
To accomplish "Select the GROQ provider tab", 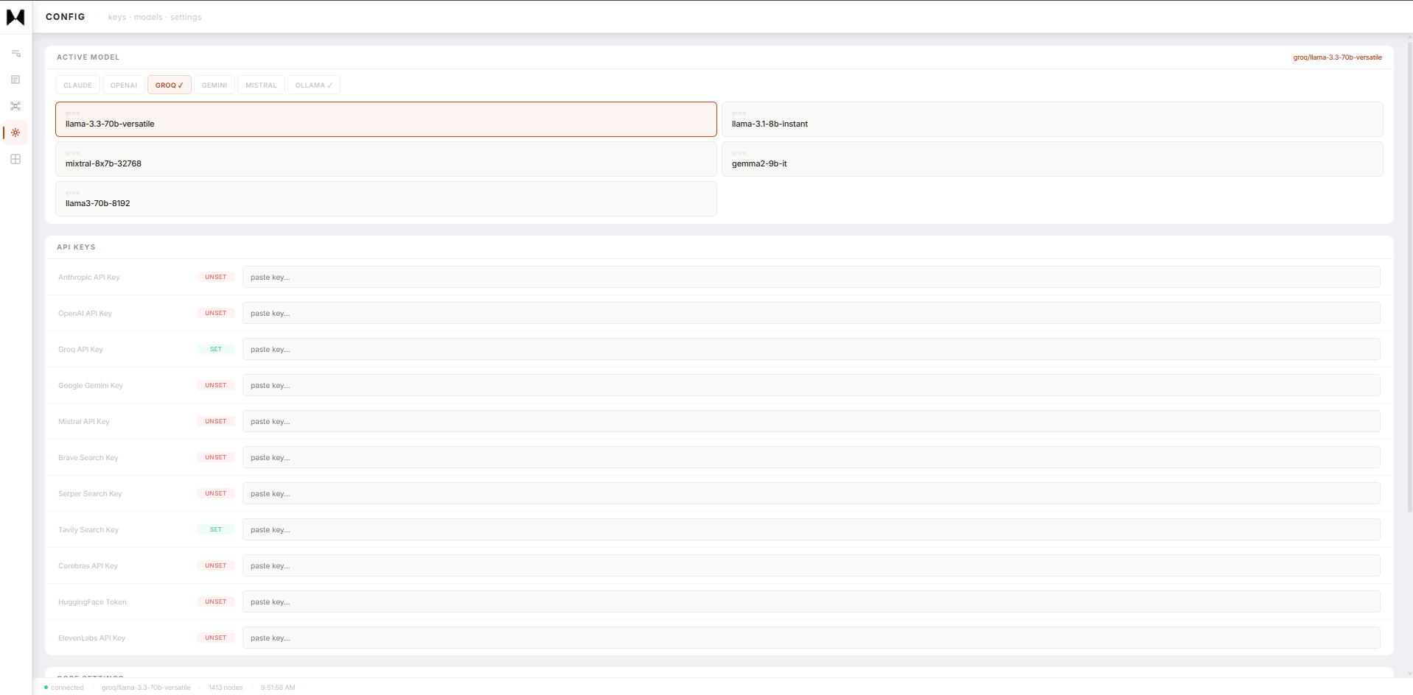I will click(x=170, y=85).
